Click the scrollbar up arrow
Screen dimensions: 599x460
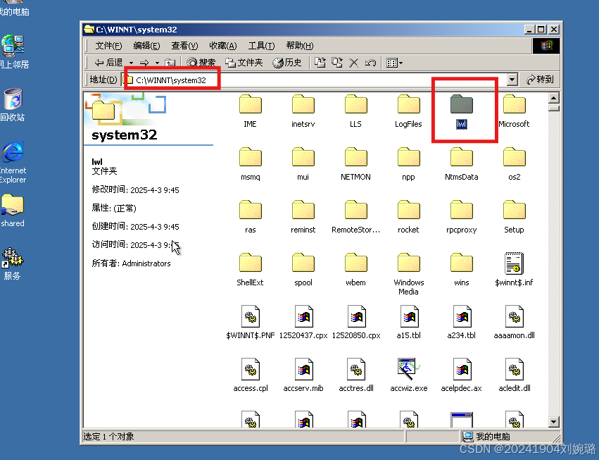click(554, 98)
